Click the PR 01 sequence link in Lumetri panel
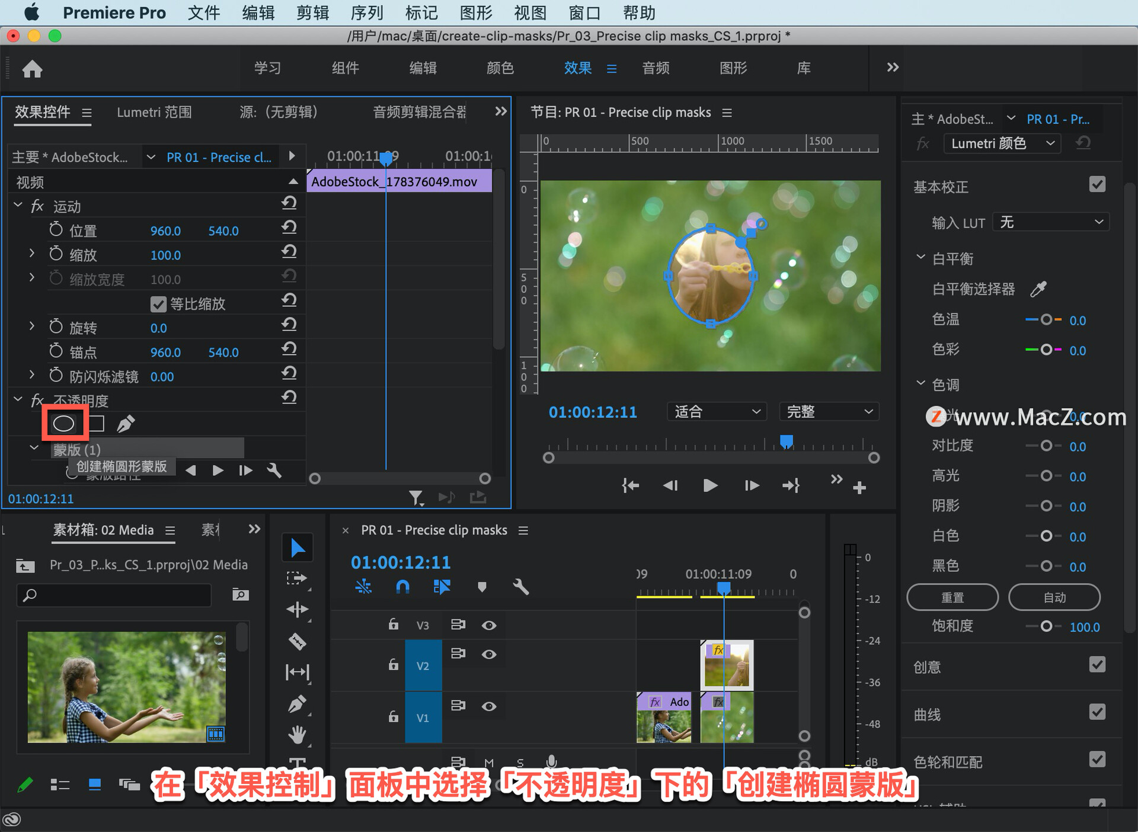The image size is (1138, 832). point(1058,119)
